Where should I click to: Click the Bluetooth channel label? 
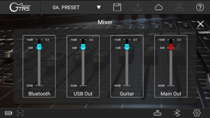39,94
